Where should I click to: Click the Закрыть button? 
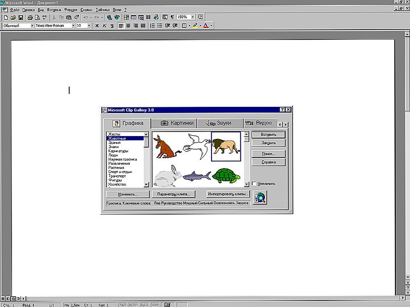(x=268, y=143)
